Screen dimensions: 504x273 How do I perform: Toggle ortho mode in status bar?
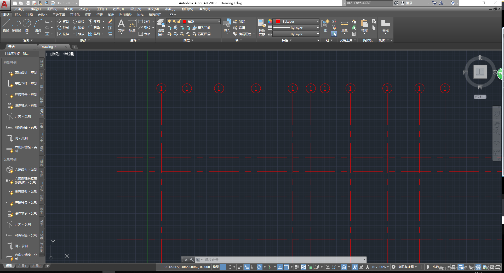[x=253, y=267]
